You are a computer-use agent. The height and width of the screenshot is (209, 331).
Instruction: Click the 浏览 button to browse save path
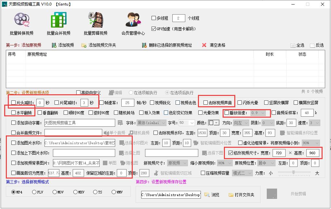[x=213, y=195]
